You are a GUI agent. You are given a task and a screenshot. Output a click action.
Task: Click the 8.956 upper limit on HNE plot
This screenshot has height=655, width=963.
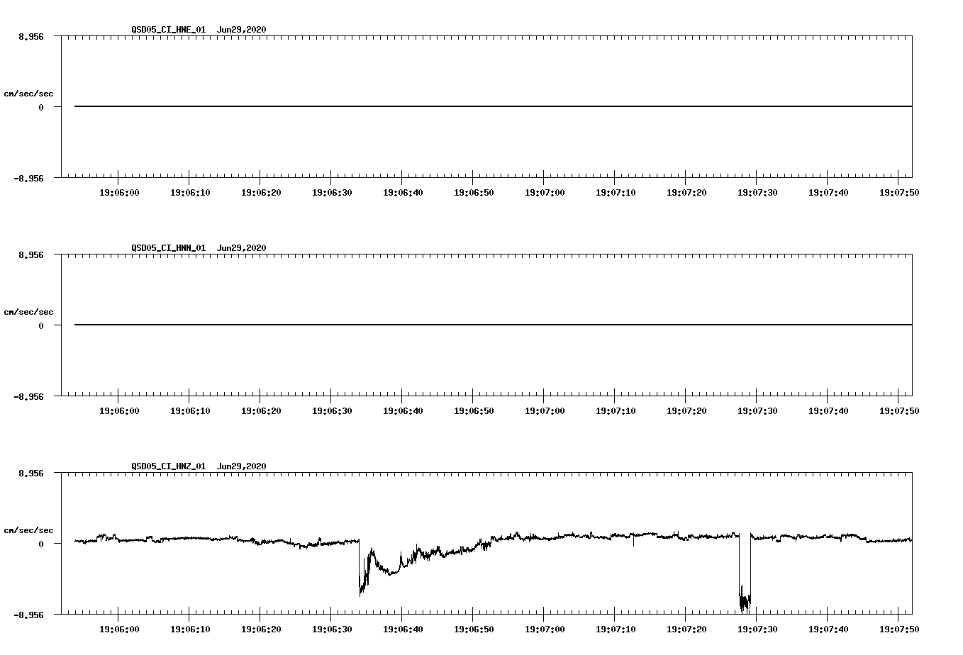(30, 36)
